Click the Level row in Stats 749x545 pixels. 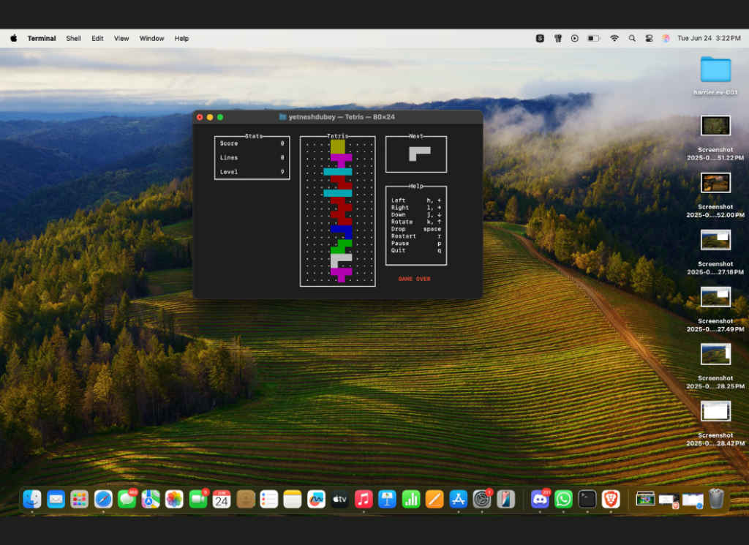coord(252,172)
